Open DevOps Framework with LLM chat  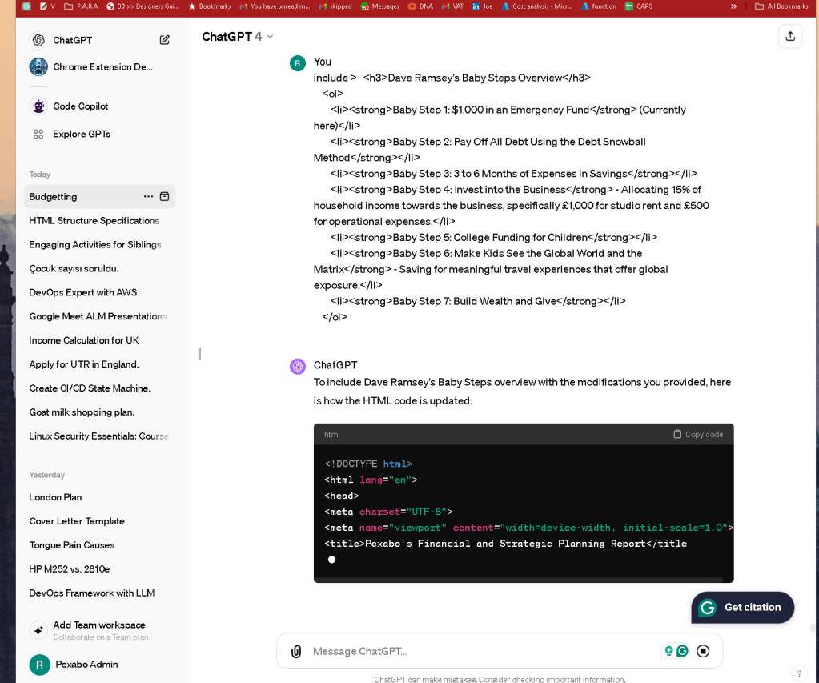point(99,593)
